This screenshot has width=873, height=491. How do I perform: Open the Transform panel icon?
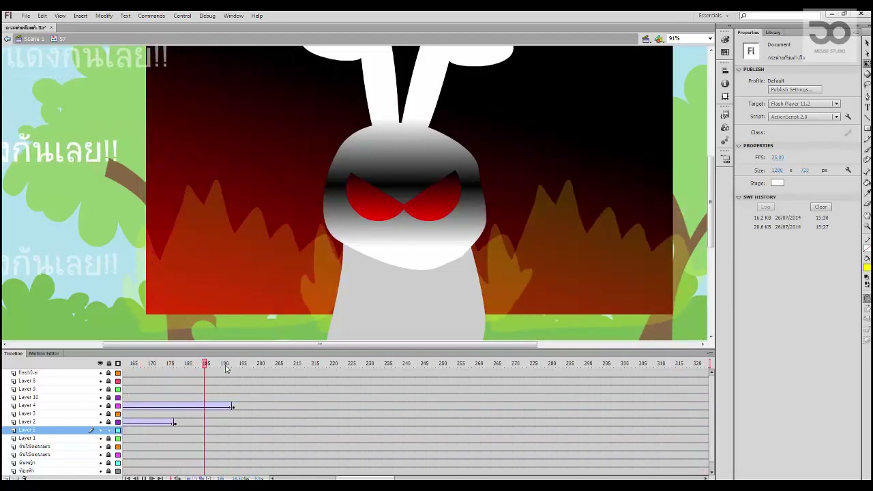point(725,96)
